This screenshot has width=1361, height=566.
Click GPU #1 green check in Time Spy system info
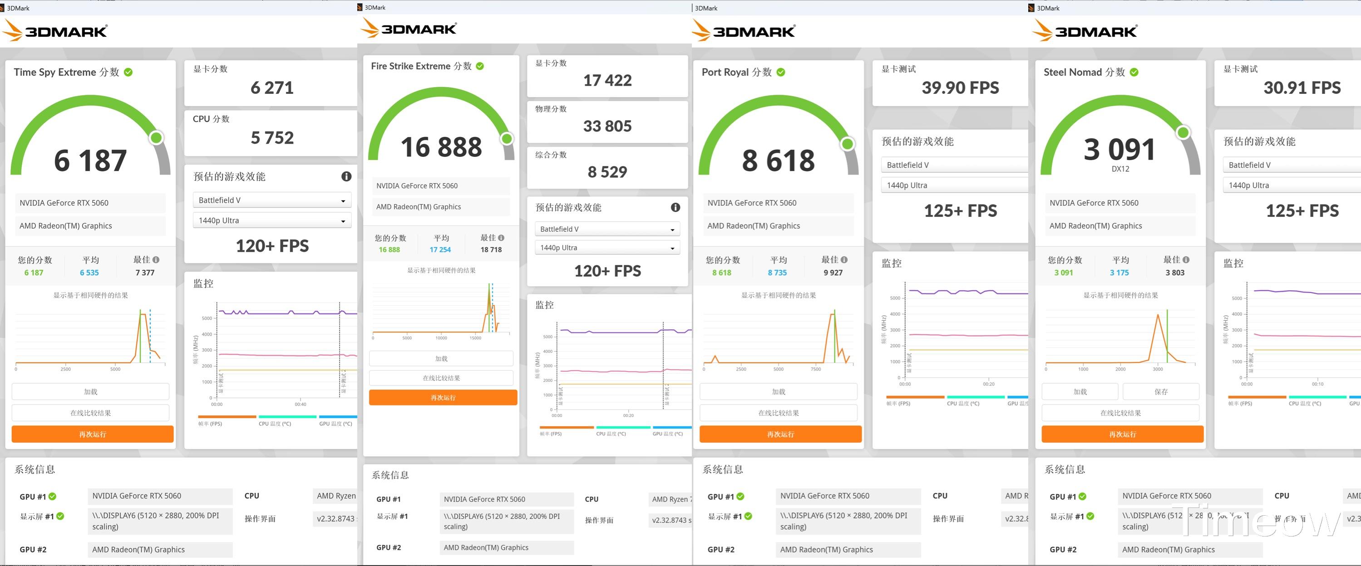pyautogui.click(x=52, y=496)
